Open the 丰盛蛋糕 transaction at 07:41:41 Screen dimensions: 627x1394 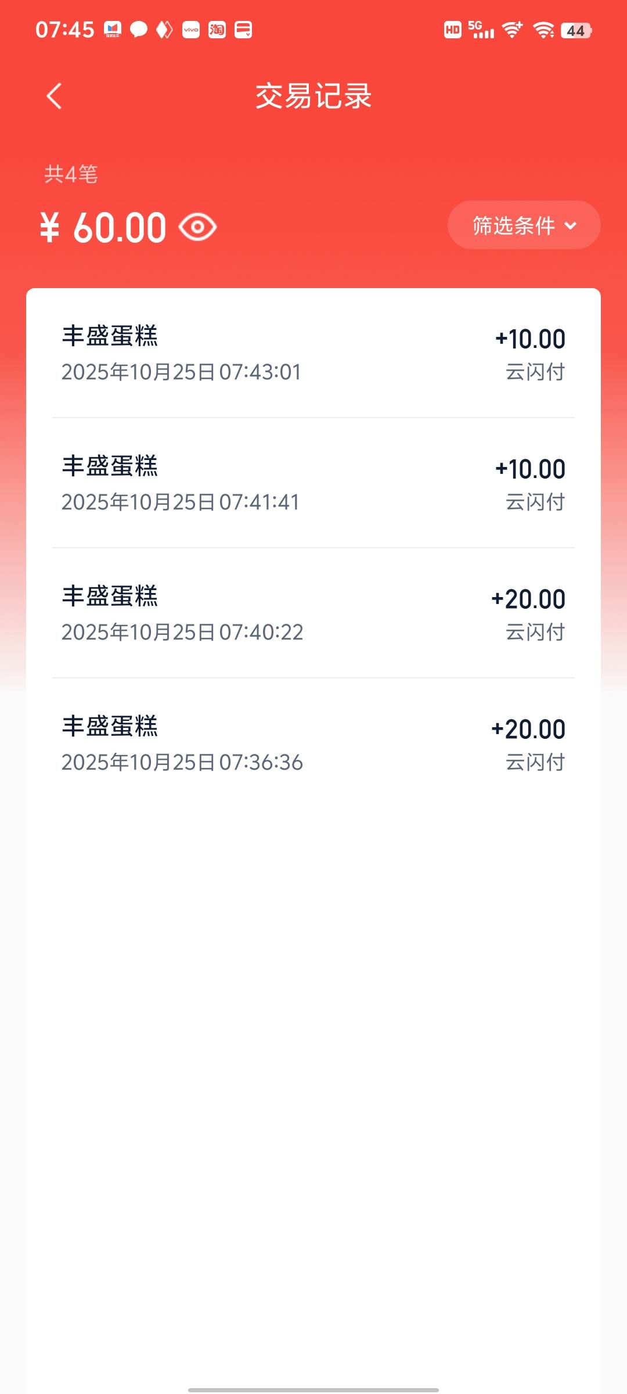coord(313,483)
